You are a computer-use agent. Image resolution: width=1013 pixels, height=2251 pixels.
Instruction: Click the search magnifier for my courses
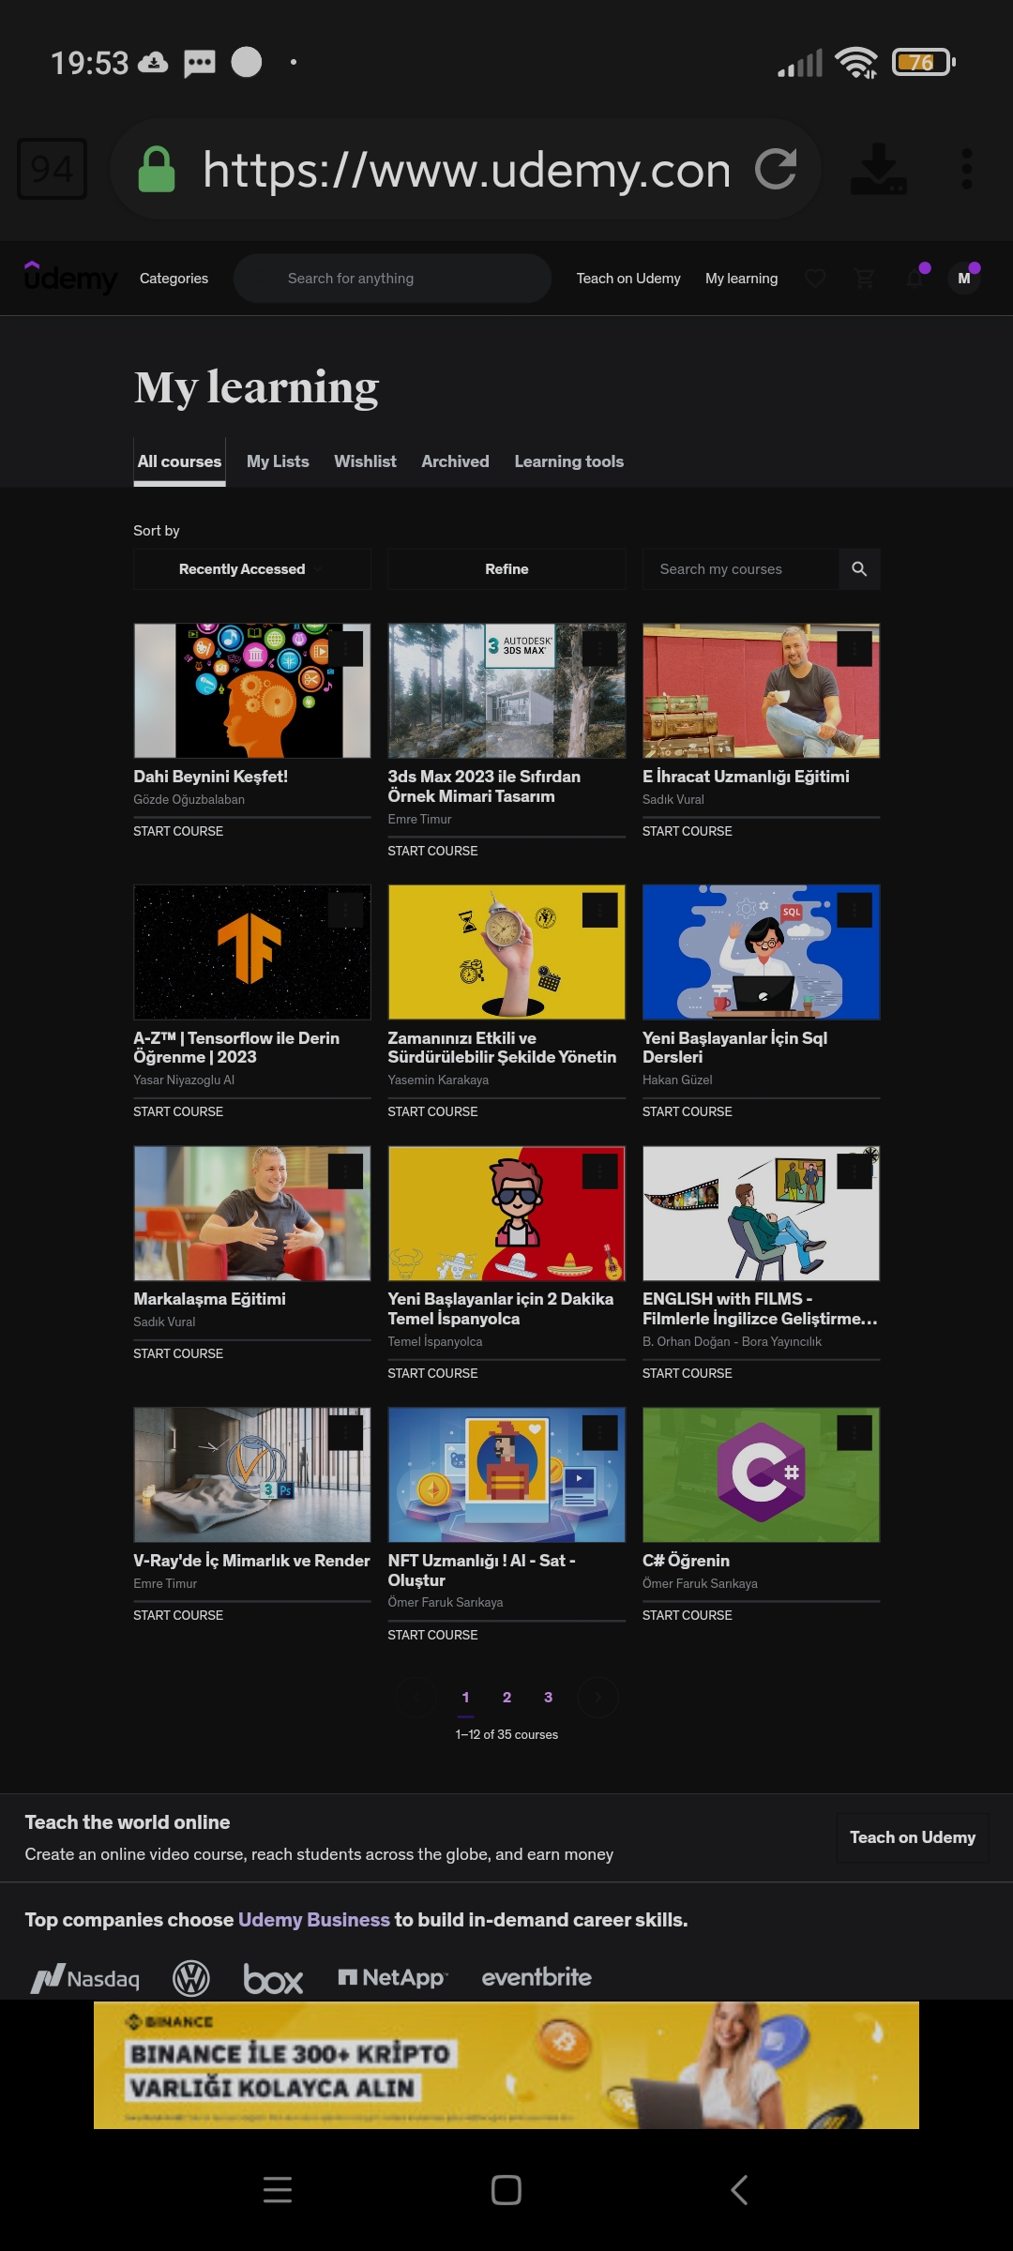[859, 569]
